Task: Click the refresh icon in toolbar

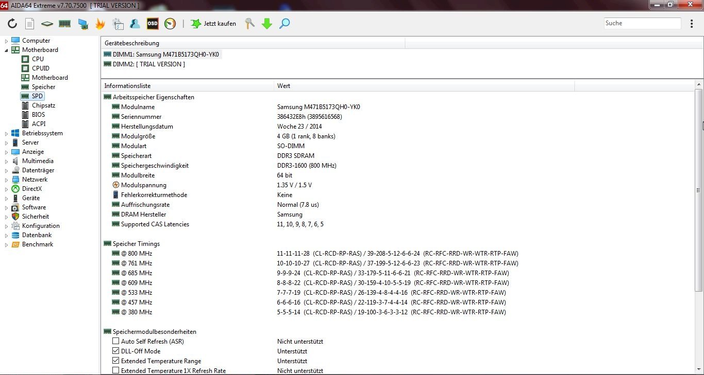Action: 12,24
